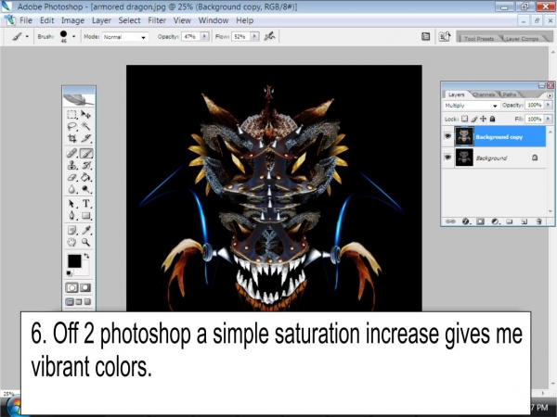The width and height of the screenshot is (557, 417).
Task: Select the Clone Stamp tool
Action: tap(72, 165)
